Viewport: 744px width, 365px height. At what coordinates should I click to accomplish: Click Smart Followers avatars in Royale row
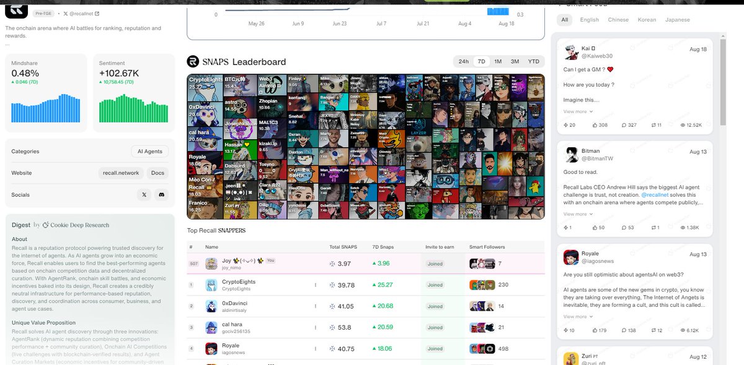(x=482, y=349)
